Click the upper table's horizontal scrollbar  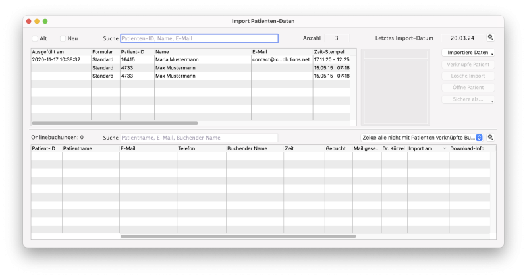tap(115, 123)
